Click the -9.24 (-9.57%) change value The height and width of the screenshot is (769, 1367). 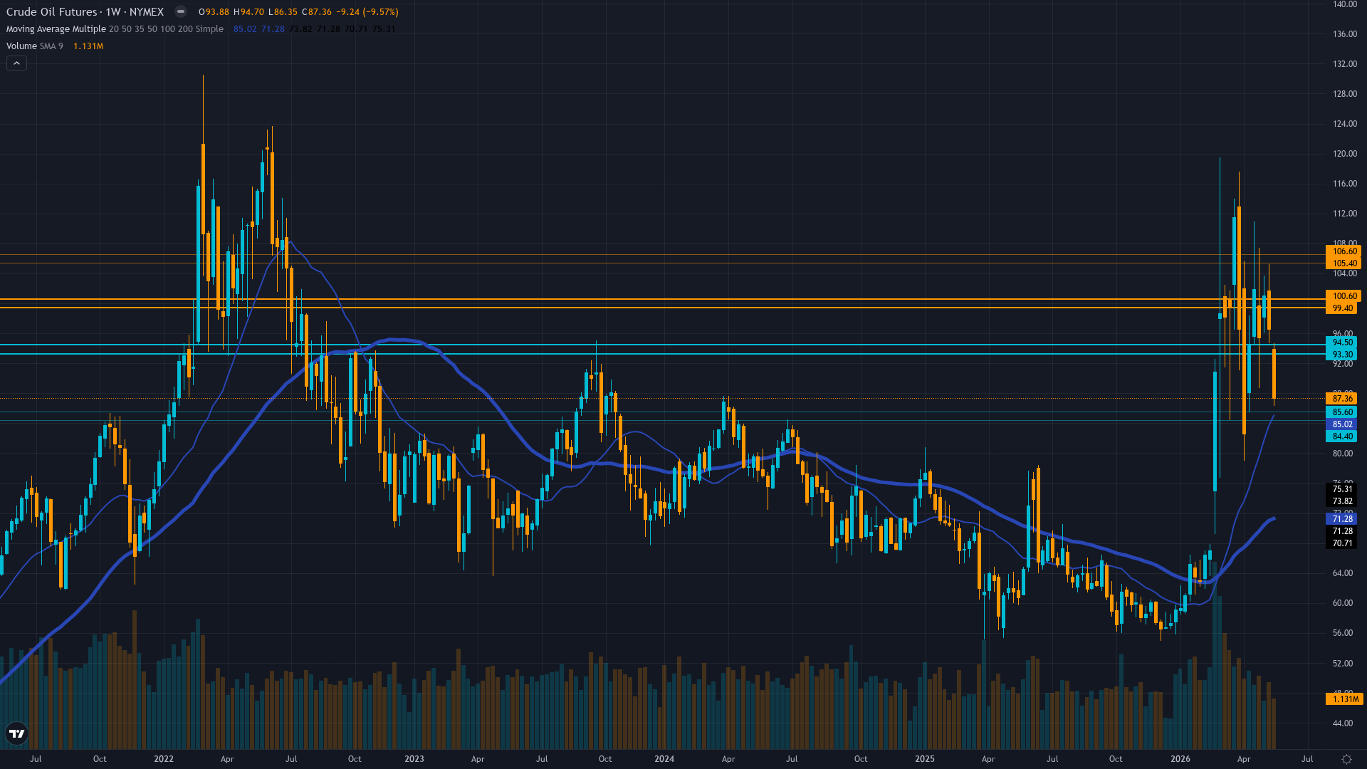(x=367, y=12)
